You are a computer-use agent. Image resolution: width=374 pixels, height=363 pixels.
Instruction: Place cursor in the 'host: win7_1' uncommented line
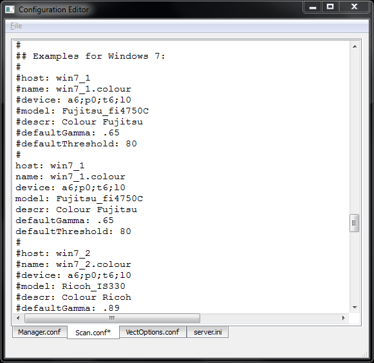click(50, 166)
